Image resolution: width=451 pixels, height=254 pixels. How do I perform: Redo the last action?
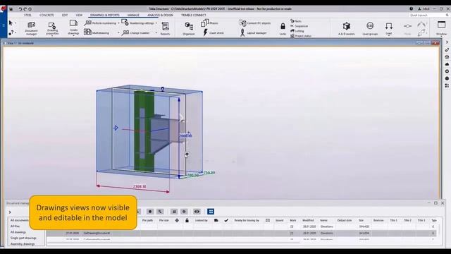coord(25,9)
